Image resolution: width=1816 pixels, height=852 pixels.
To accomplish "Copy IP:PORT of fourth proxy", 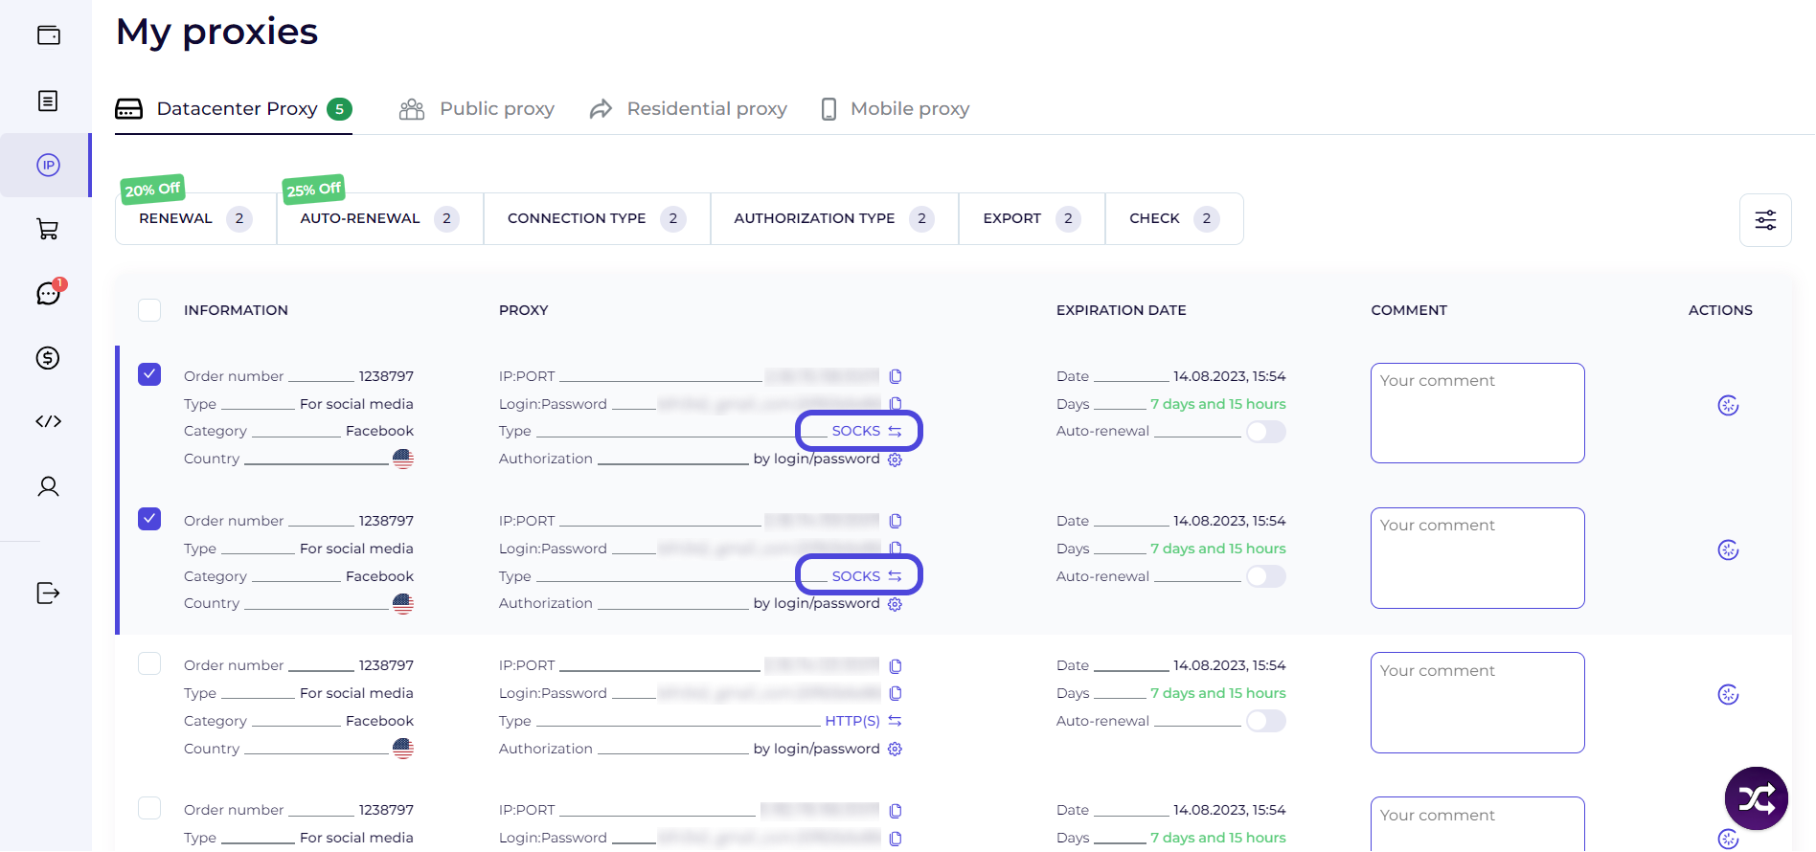I will coord(896,811).
